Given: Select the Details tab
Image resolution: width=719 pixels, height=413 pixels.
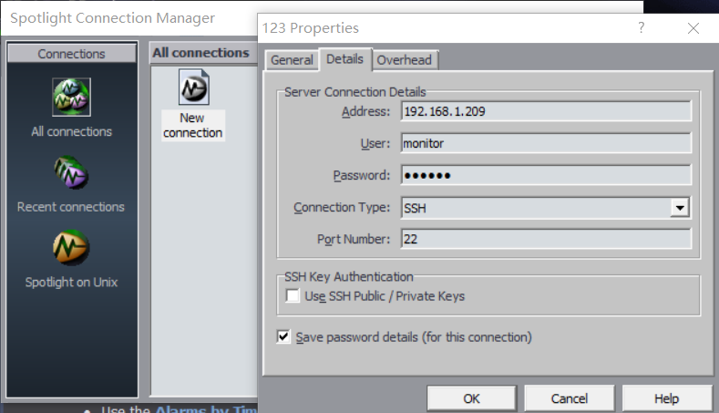Looking at the screenshot, I should tap(344, 59).
